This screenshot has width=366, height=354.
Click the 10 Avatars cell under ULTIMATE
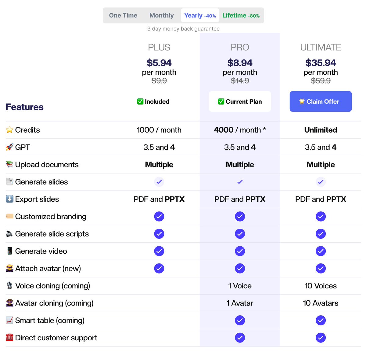[x=321, y=303]
